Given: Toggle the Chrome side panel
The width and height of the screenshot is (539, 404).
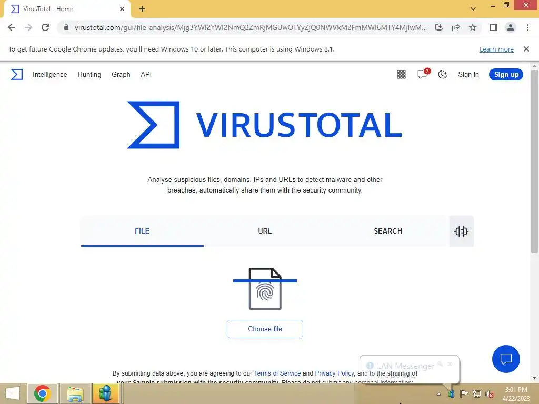Looking at the screenshot, I should 494,27.
